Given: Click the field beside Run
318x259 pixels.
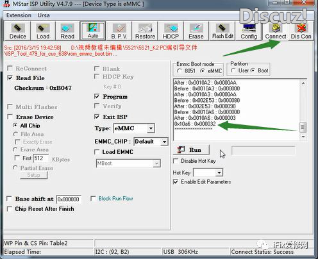Looking at the screenshot, I should (x=264, y=151).
